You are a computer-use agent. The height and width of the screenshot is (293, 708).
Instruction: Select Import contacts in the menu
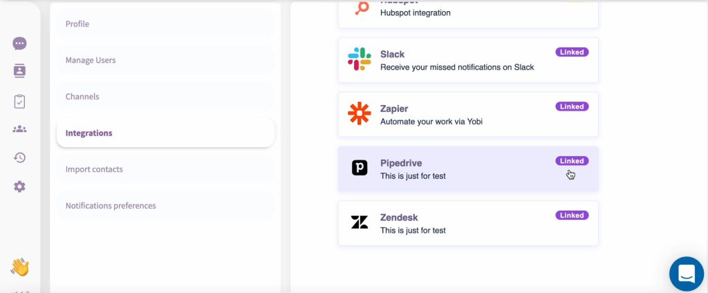pos(166,169)
